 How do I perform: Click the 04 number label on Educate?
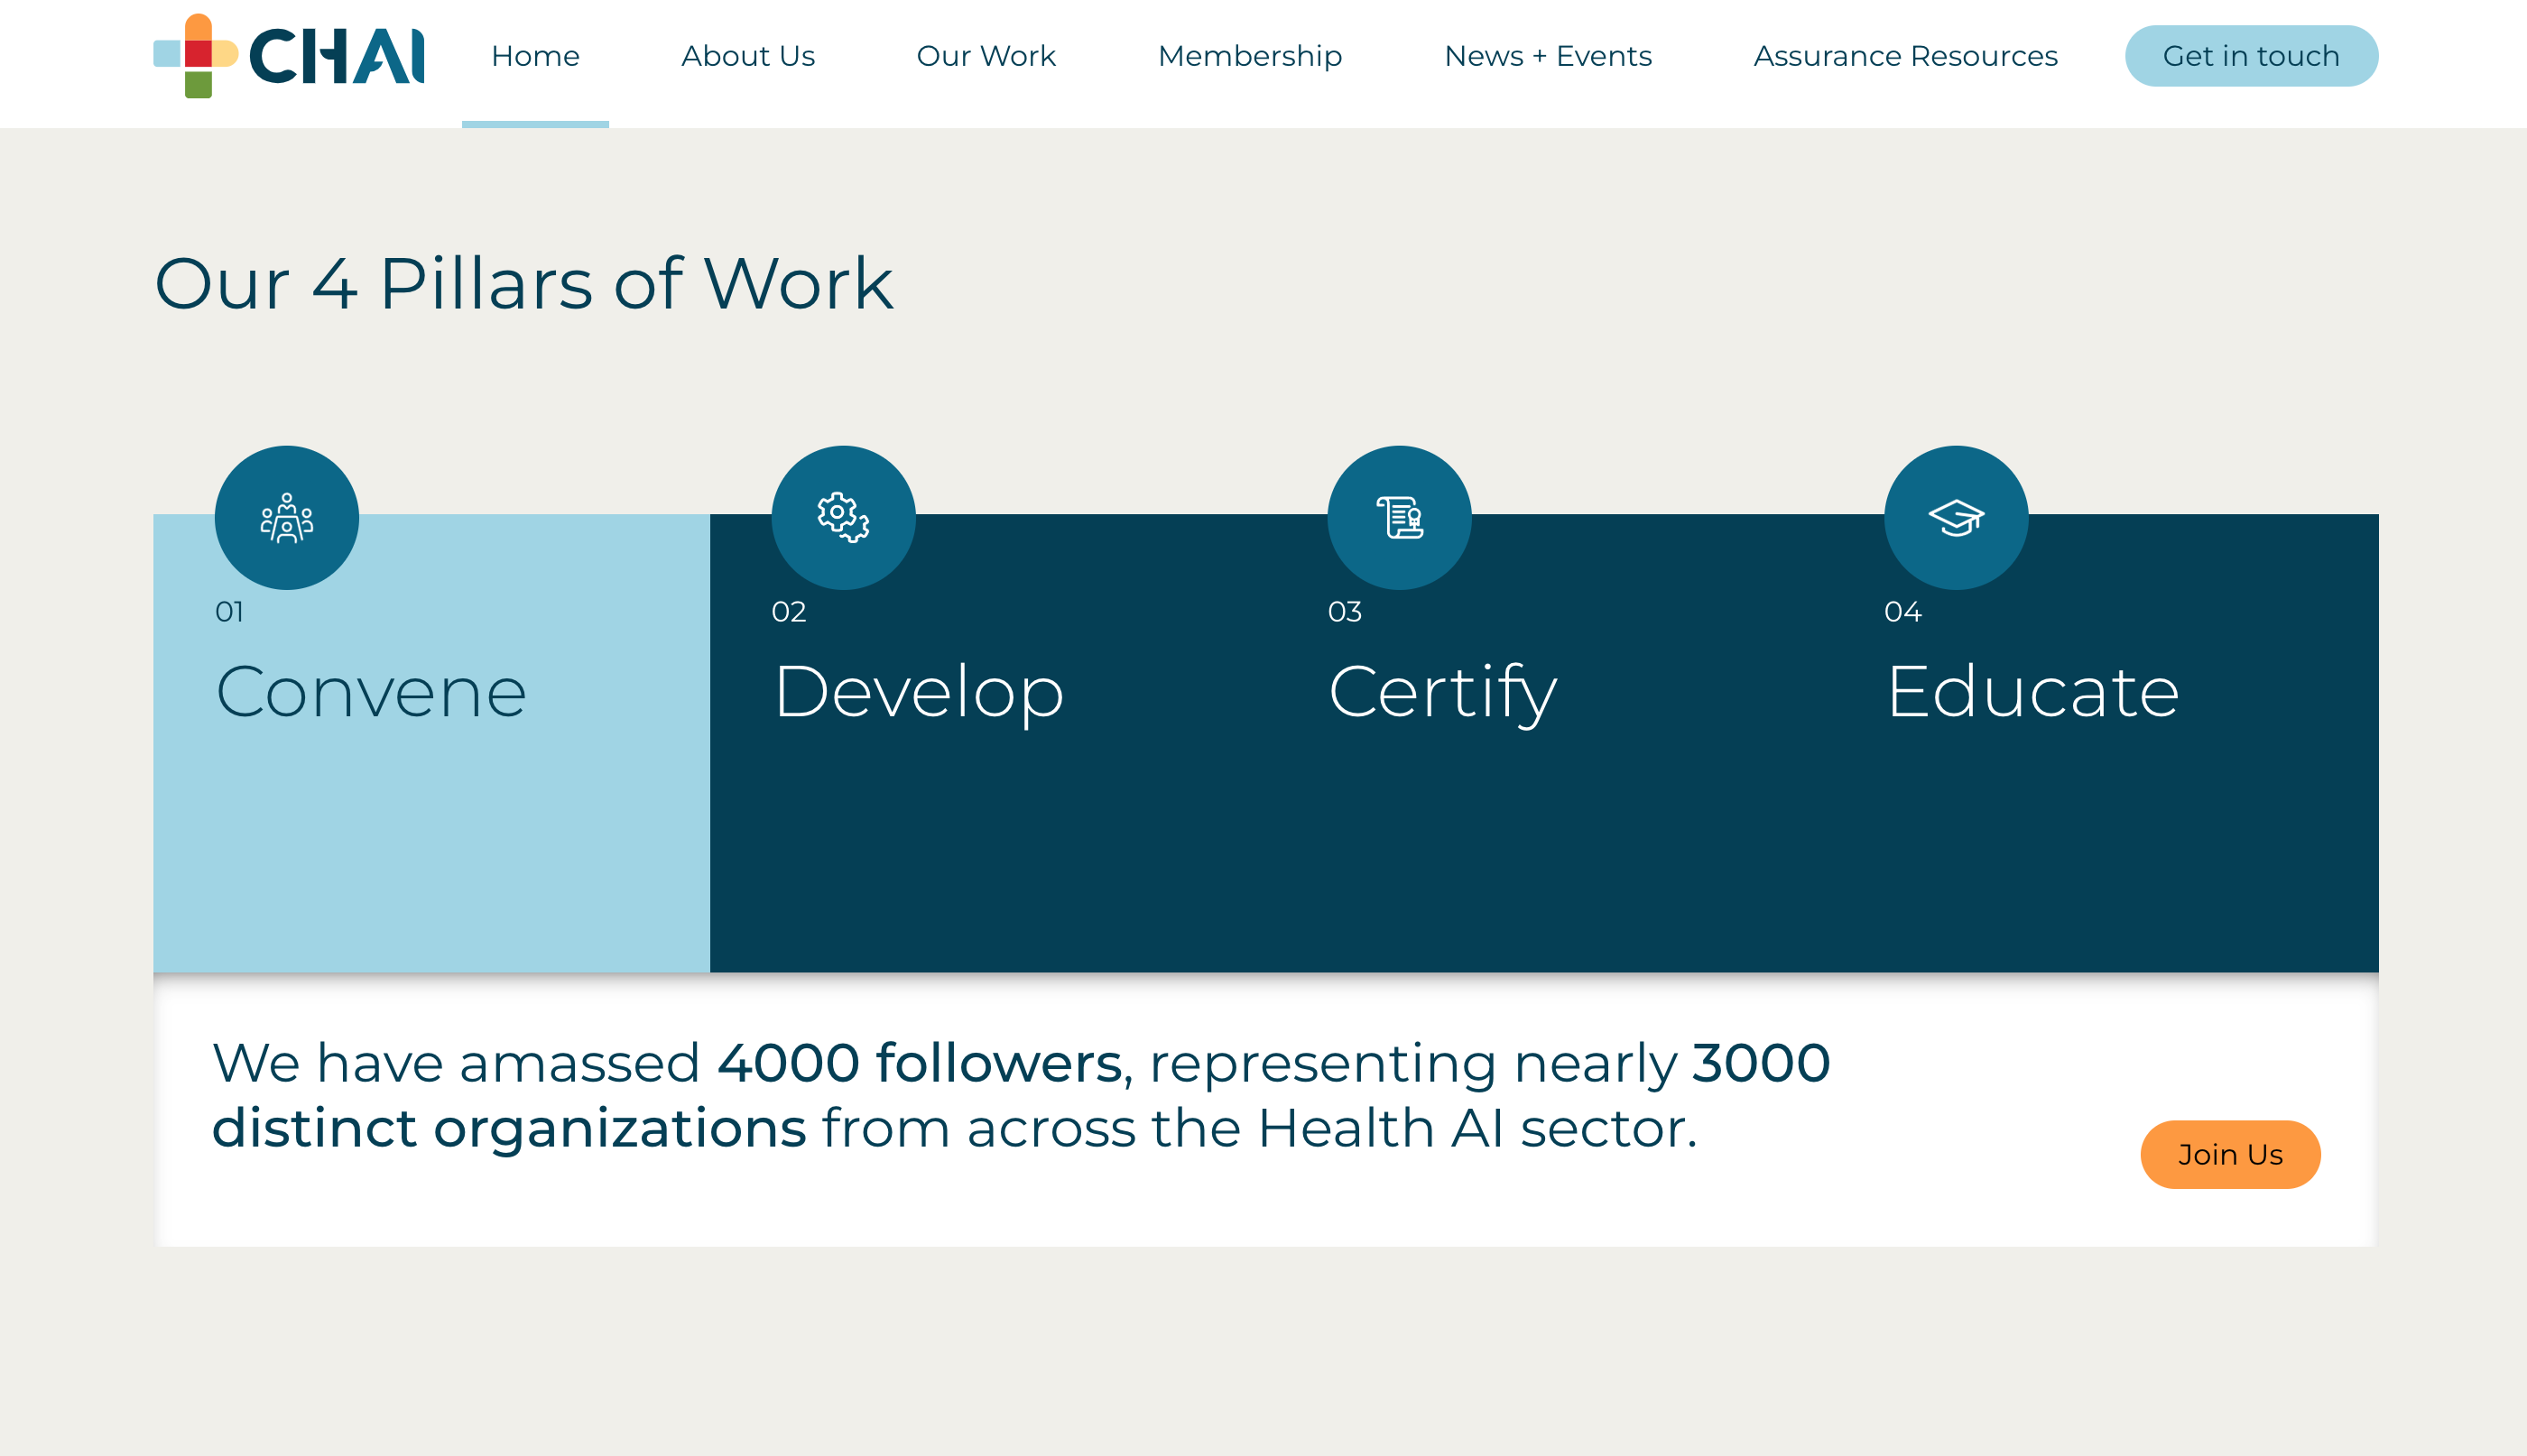coord(1902,612)
